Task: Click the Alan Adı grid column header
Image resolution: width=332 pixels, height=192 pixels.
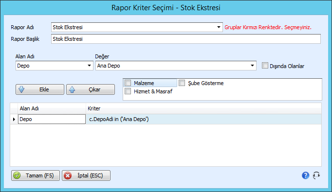Action: click(52, 108)
